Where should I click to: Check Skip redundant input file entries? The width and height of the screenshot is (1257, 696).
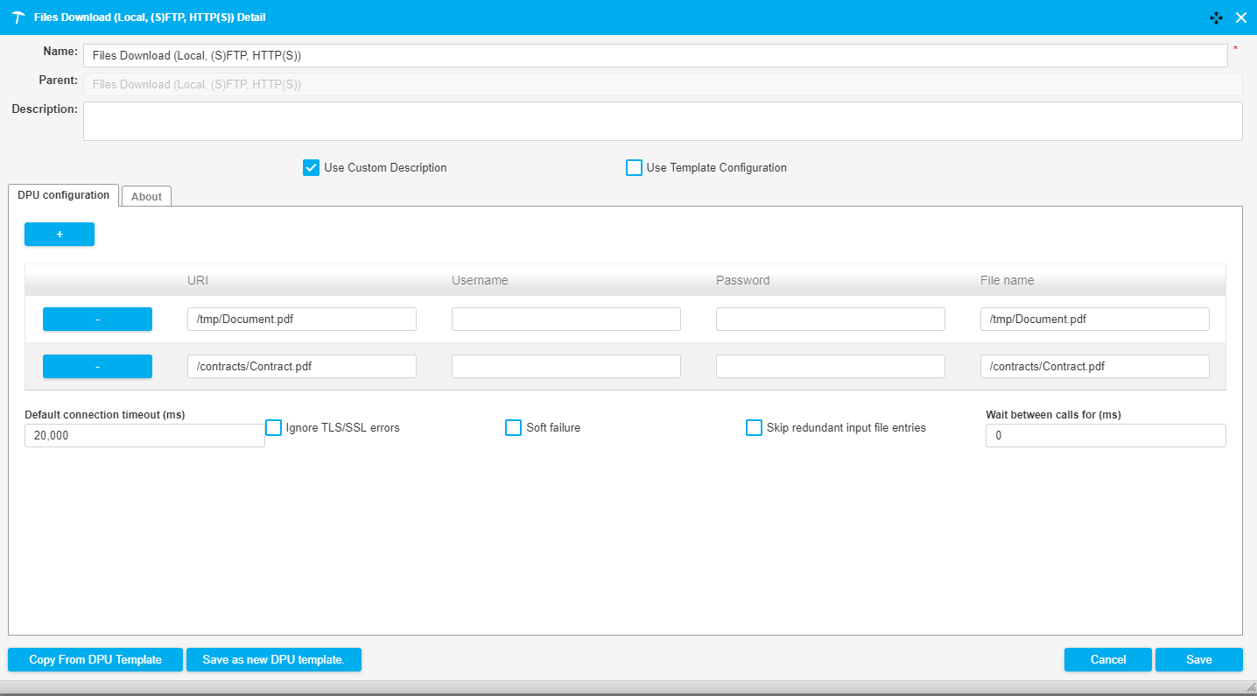click(754, 428)
